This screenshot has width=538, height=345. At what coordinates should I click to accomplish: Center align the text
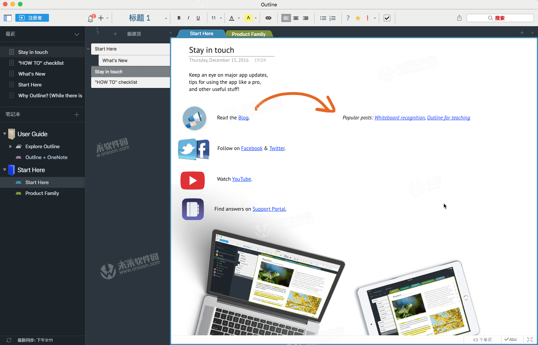pos(296,18)
